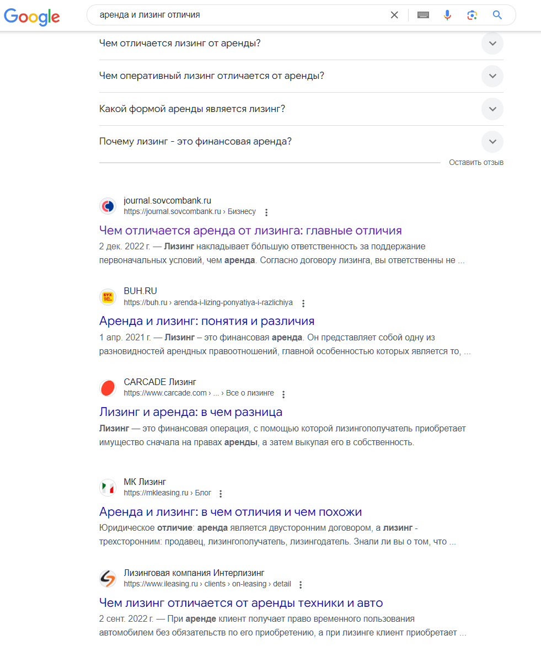
Task: Click the "Оставить отзыв" feedback link
Action: 476,163
